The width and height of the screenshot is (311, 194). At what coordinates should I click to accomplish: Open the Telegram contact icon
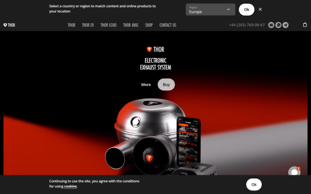tap(286, 25)
